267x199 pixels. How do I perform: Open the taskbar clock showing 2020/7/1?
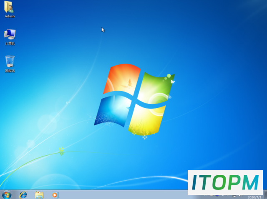(254, 197)
